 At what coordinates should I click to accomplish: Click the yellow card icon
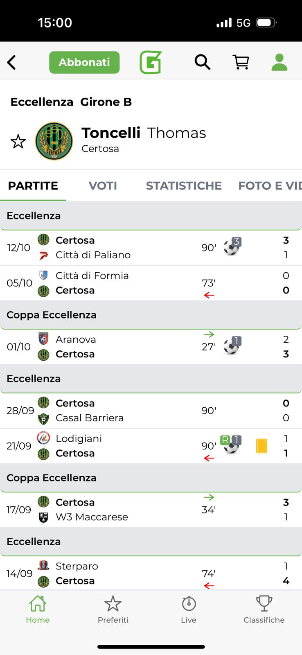[261, 446]
